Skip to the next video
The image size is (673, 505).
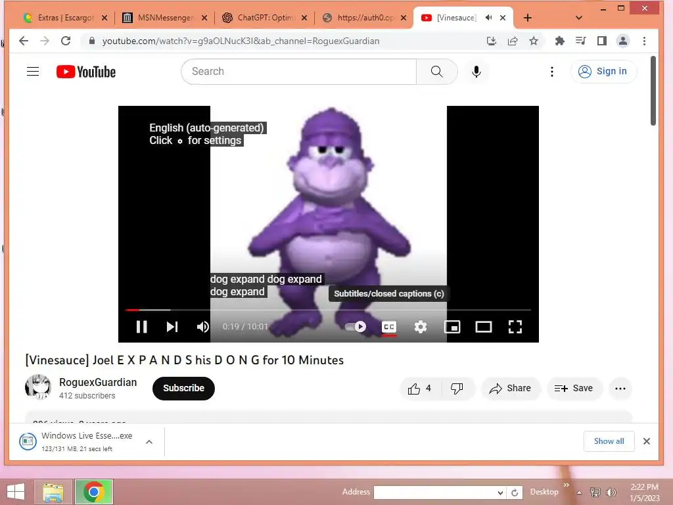(172, 327)
